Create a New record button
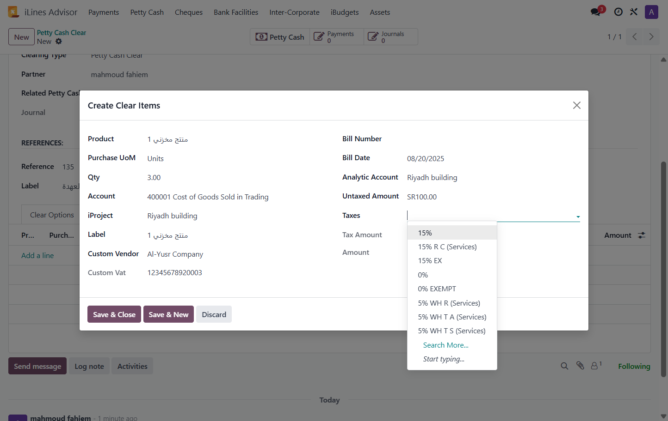668x421 pixels. 21,37
